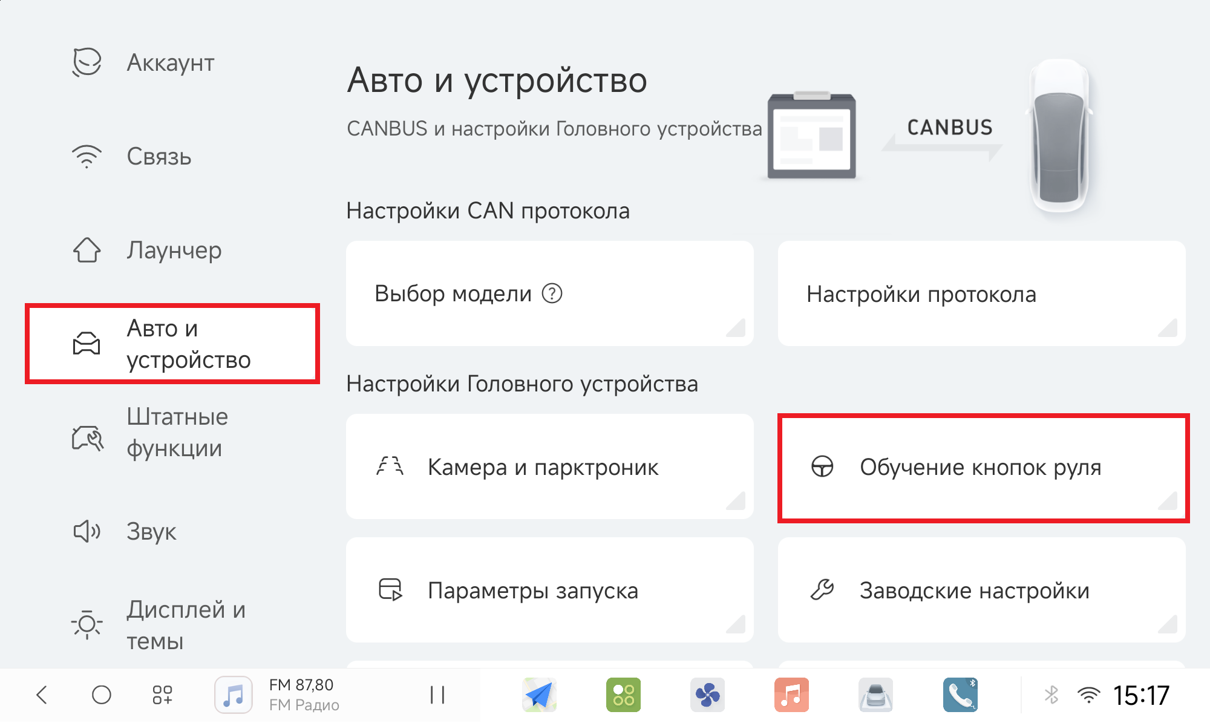Tap the Звук speaker icon
This screenshot has width=1210, height=726.
pos(87,532)
